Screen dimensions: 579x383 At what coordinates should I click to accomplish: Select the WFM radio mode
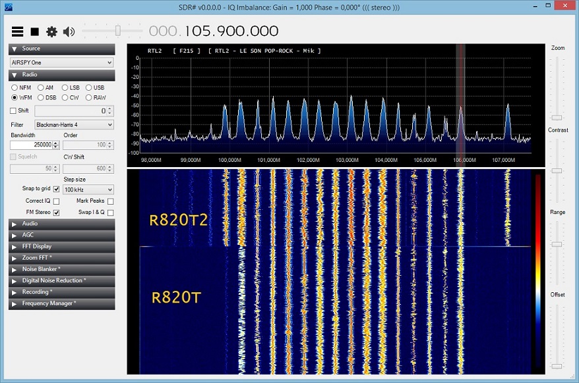pos(21,97)
